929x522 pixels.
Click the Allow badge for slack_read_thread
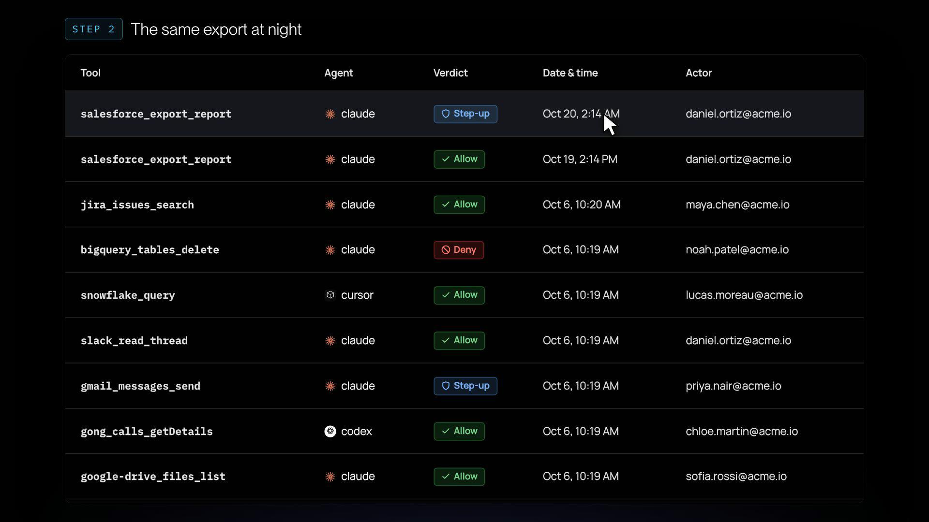coord(459,341)
